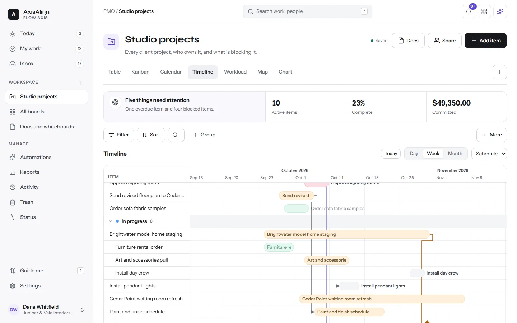Screen dimensions: 517x323
Task: Open Reports in the sidebar
Action: click(47, 172)
